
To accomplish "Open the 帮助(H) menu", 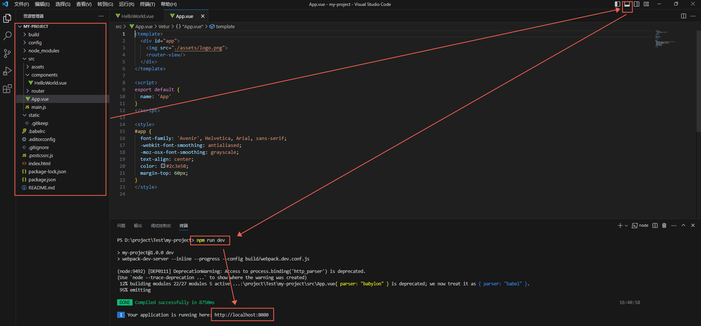I will (x=168, y=4).
